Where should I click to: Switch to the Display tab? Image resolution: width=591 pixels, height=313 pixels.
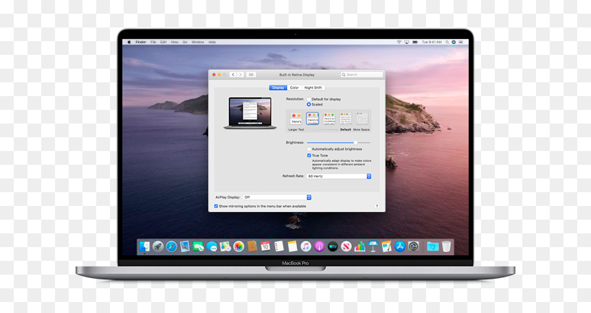click(x=278, y=88)
